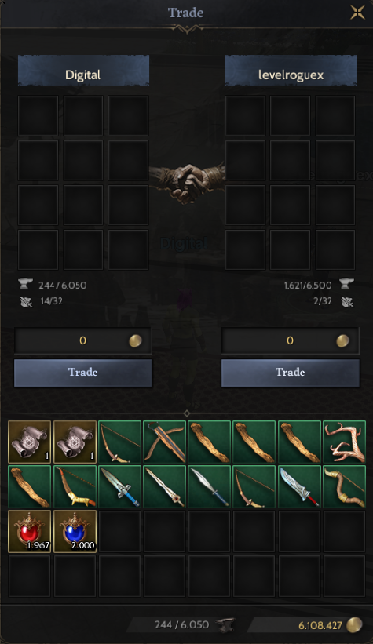
Task: Pick the crossbow item in inventory
Action: point(164,442)
